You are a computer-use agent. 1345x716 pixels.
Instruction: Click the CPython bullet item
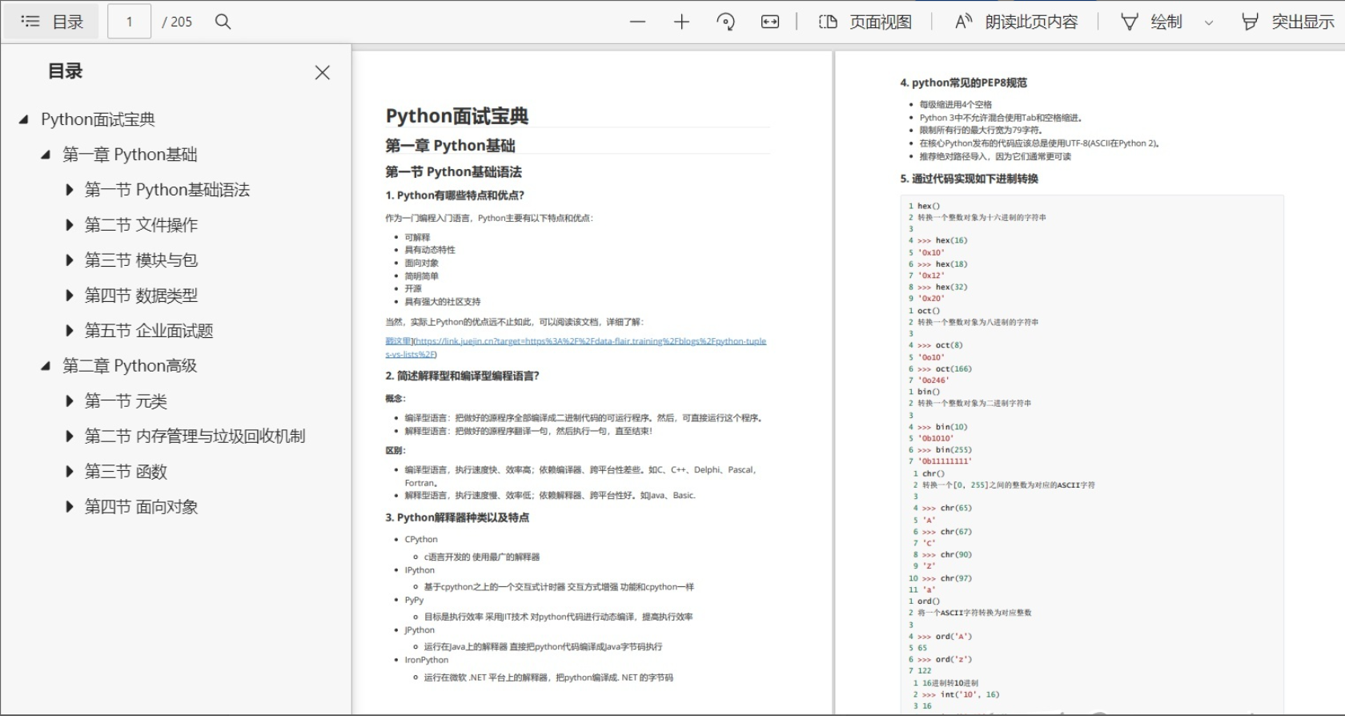tap(421, 539)
